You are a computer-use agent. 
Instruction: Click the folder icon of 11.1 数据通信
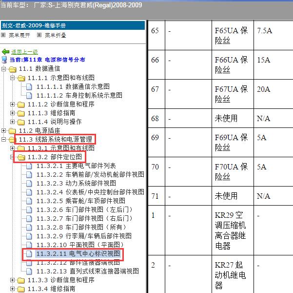[x=12, y=69]
